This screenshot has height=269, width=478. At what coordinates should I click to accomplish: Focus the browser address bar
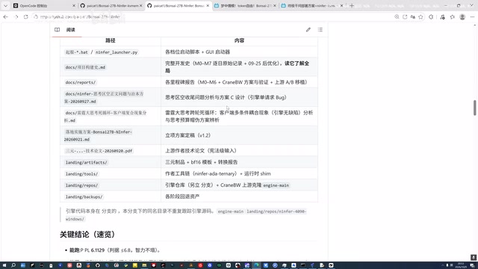click(x=214, y=16)
